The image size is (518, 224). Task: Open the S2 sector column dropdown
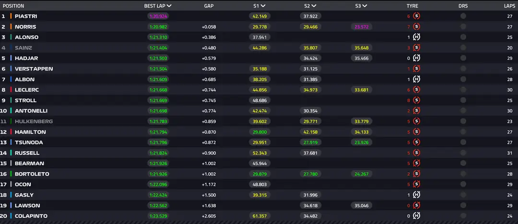point(314,6)
